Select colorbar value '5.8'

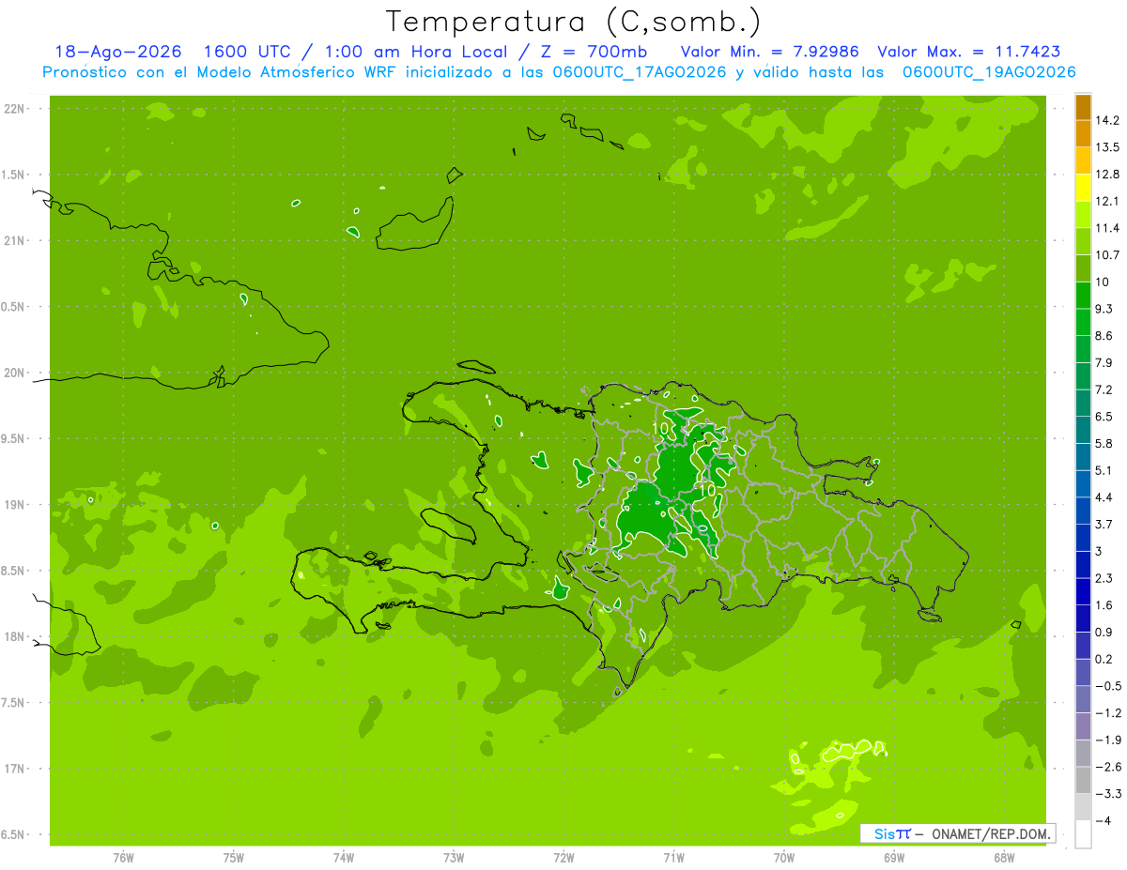pyautogui.click(x=1104, y=444)
